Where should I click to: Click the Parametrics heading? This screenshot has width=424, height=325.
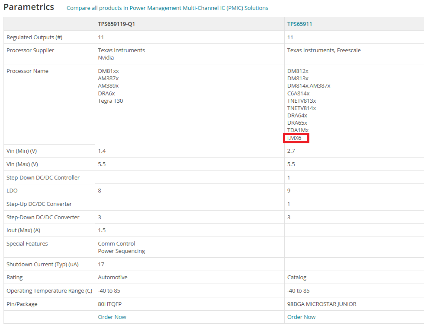click(29, 7)
